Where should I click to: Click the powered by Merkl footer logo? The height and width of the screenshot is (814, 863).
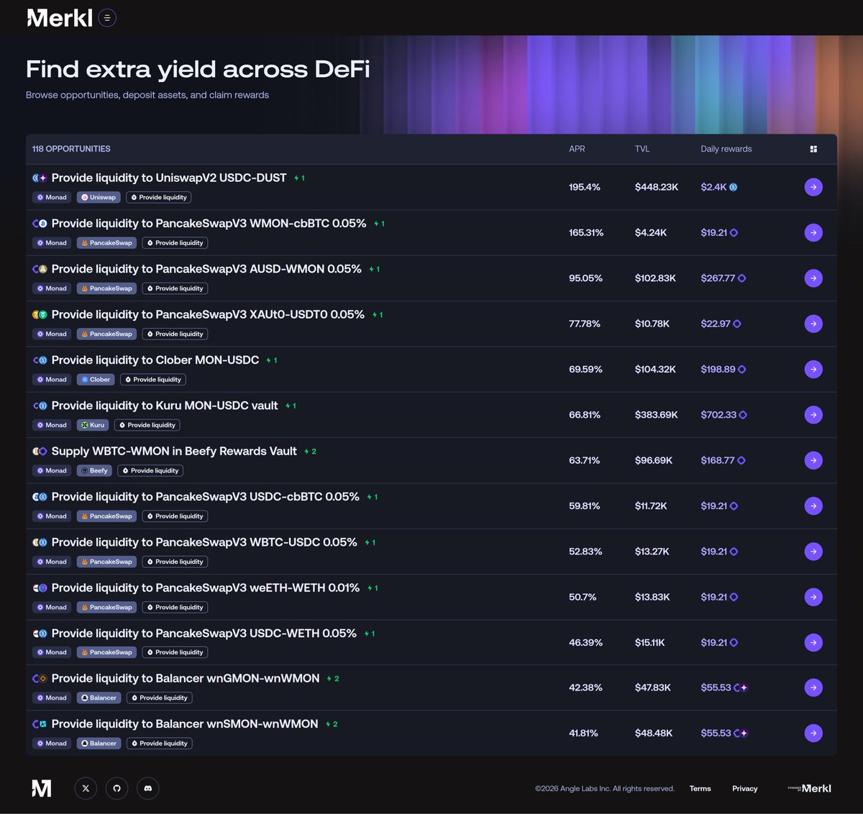(809, 788)
